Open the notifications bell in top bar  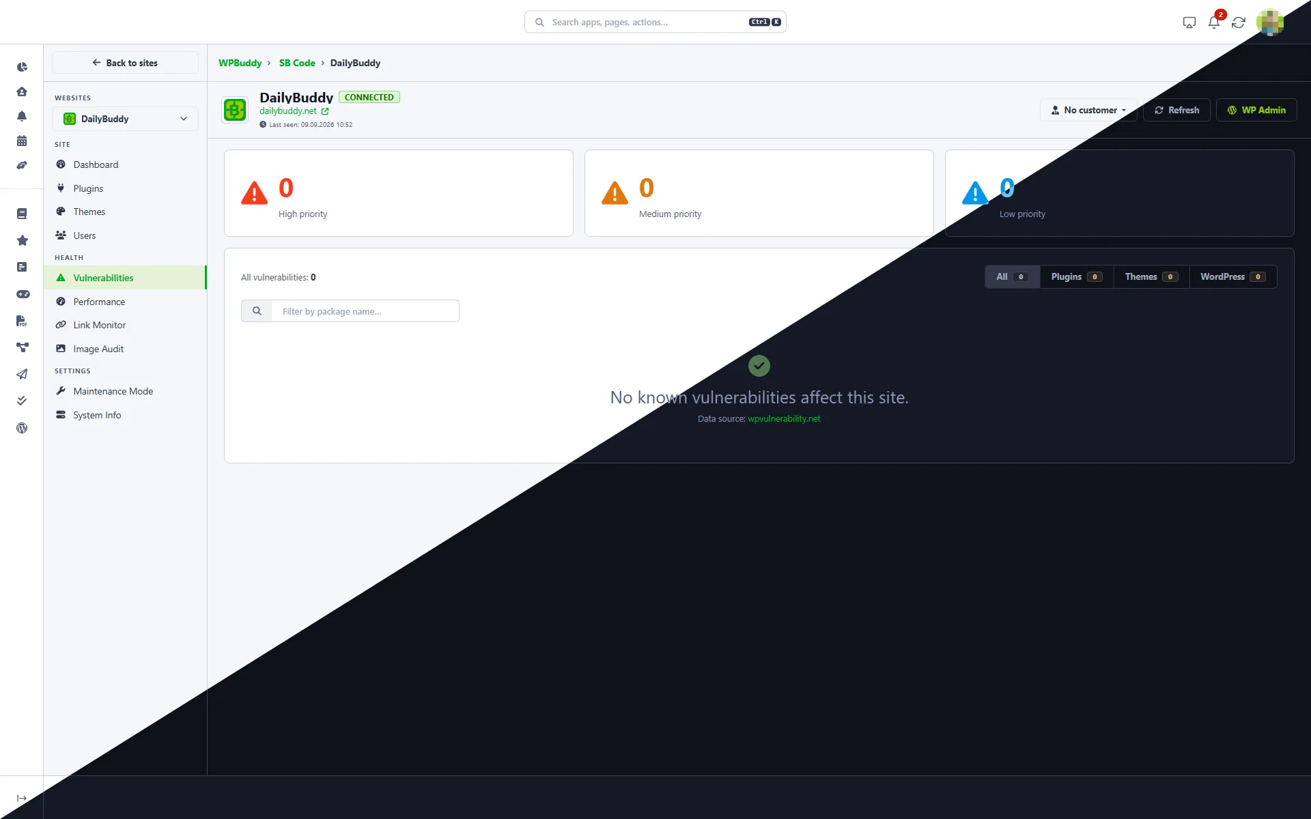click(1214, 22)
